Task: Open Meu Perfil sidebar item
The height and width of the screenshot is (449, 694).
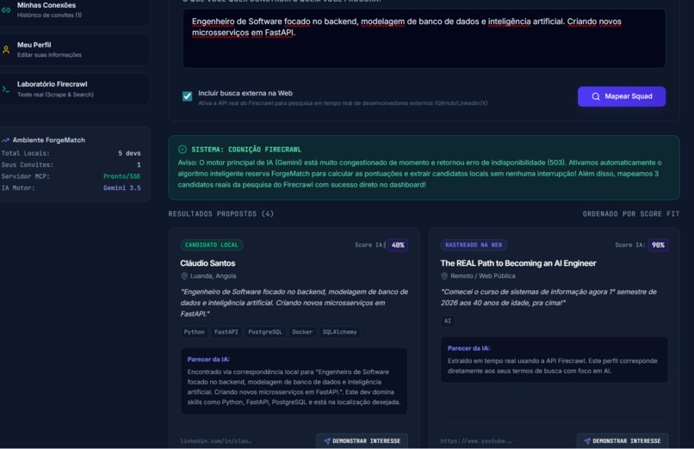Action: point(74,50)
